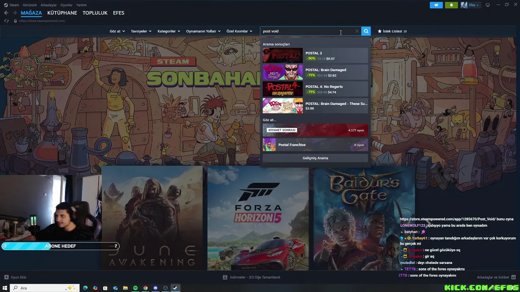Open the EFES profile tab

click(119, 13)
